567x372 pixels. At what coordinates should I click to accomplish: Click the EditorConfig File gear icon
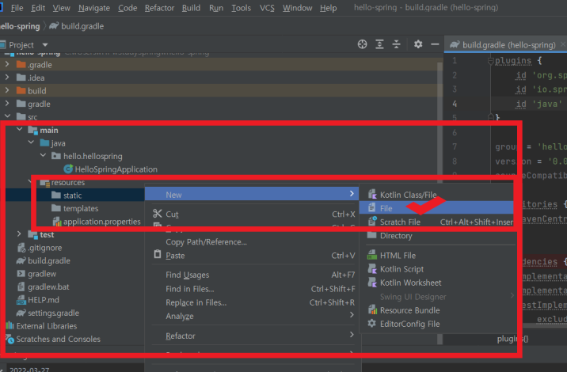tap(371, 324)
